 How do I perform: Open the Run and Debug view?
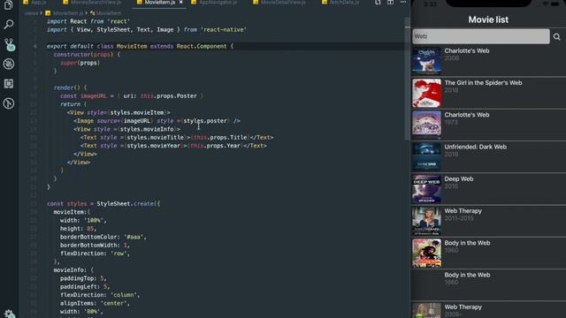[x=8, y=64]
